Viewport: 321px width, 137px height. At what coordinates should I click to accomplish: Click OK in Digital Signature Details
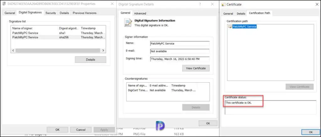(208, 123)
